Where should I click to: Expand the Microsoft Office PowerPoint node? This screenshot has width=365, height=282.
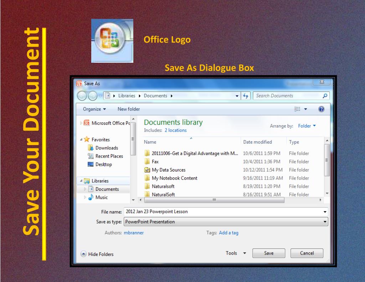pyautogui.click(x=81, y=123)
